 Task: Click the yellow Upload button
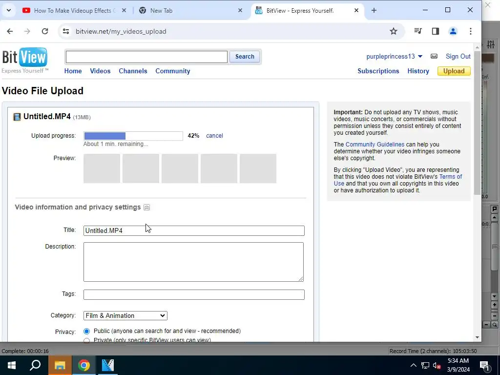454,71
